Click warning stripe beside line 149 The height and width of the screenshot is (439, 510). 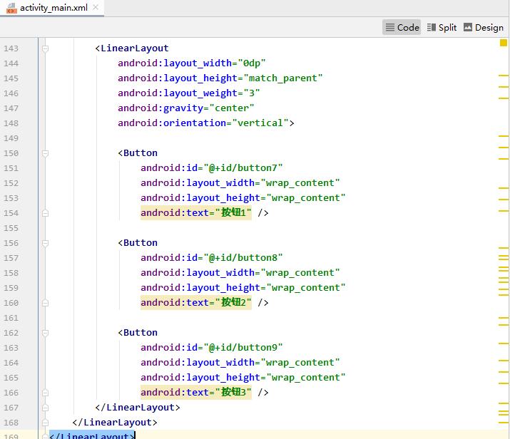503,136
